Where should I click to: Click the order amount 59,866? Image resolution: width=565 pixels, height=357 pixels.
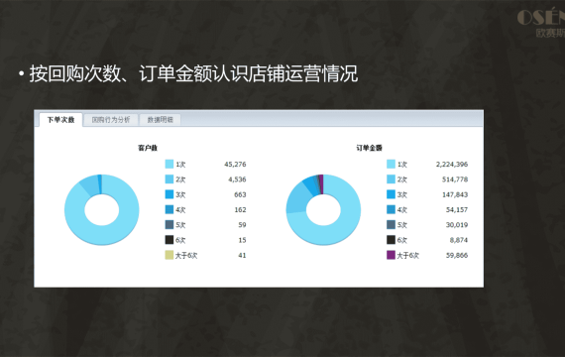457,255
